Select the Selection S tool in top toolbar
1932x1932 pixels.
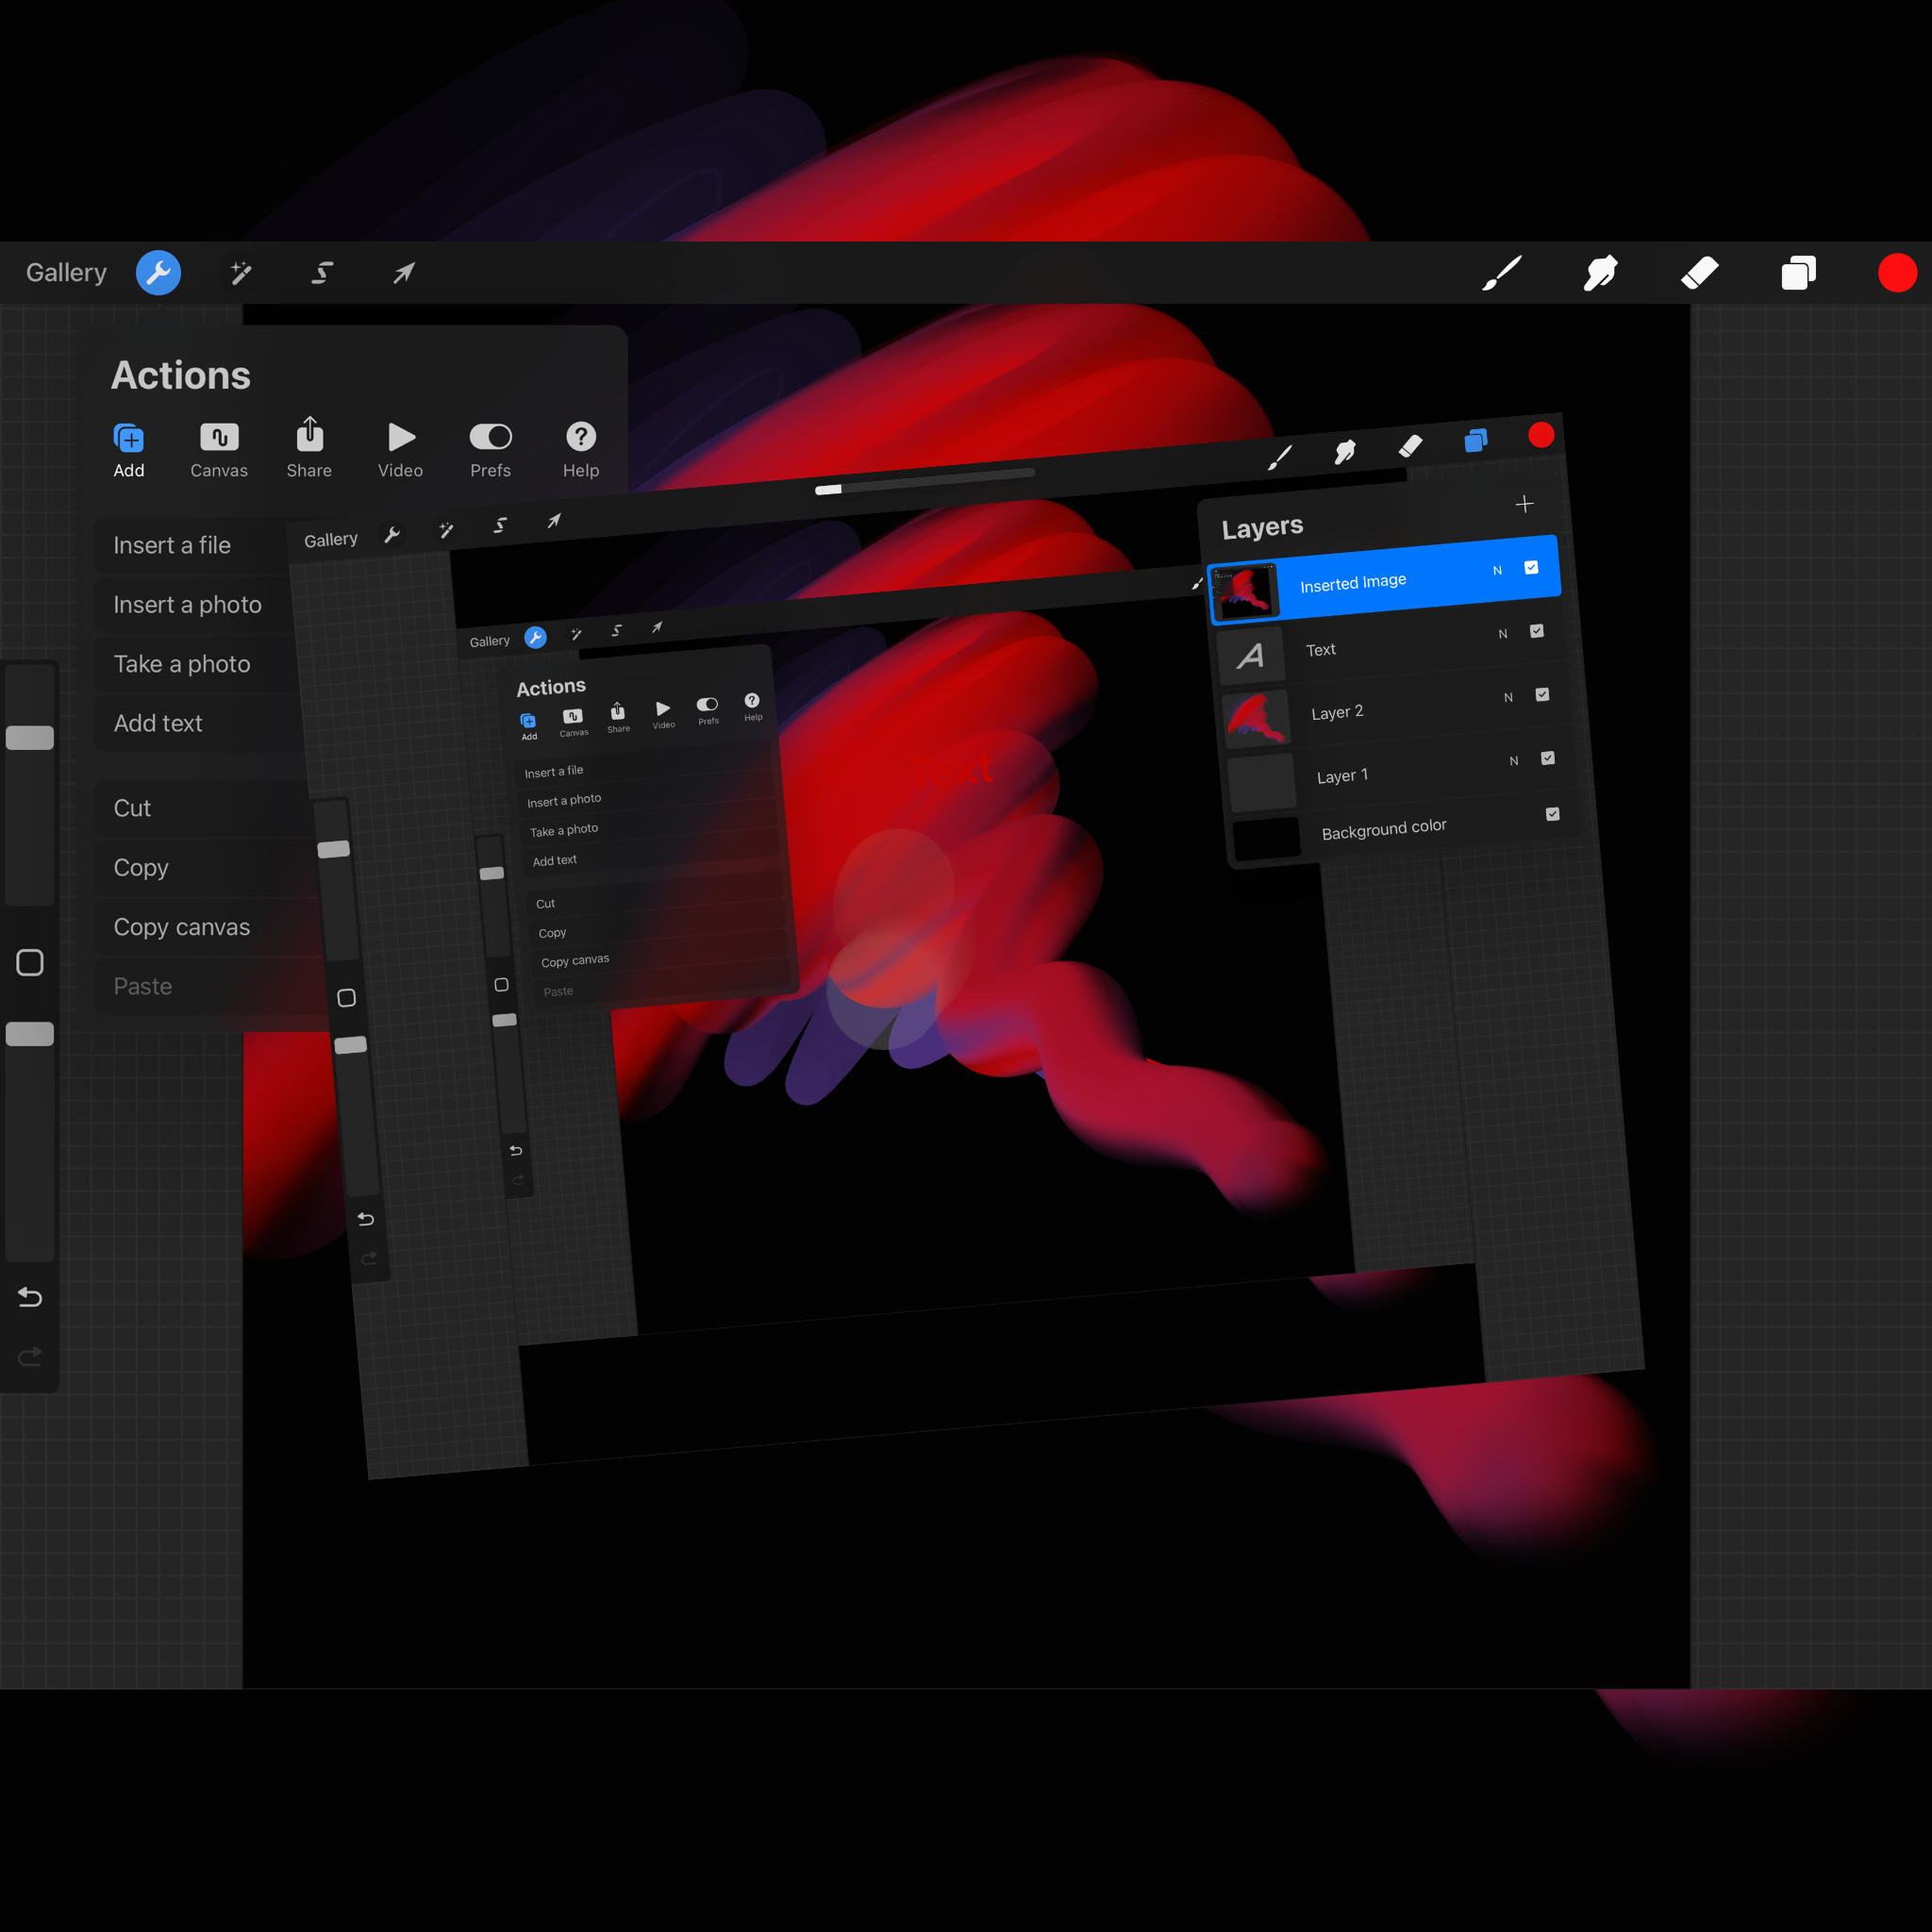point(322,273)
